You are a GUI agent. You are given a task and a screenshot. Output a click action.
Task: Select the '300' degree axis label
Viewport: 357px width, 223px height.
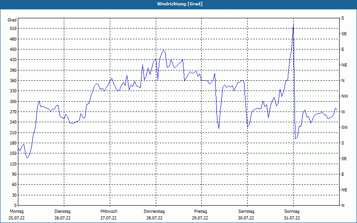[x=13, y=102]
